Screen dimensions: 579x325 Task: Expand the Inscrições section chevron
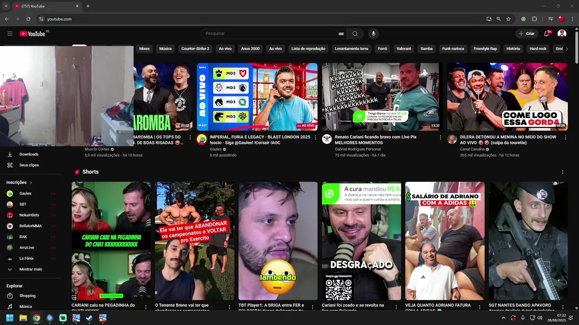click(31, 183)
